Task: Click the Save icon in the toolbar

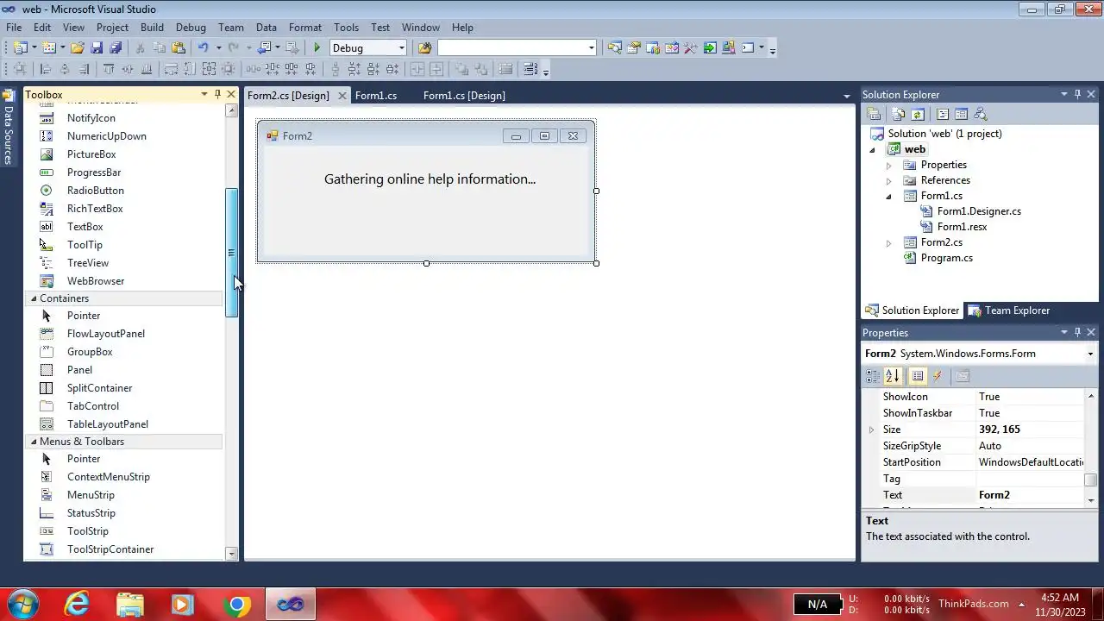Action: coord(97,48)
